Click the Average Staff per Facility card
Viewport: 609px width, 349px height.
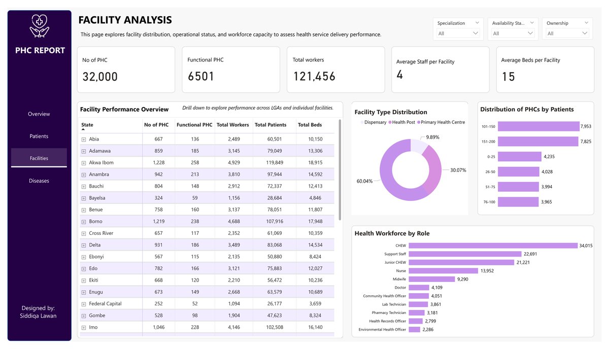441,70
